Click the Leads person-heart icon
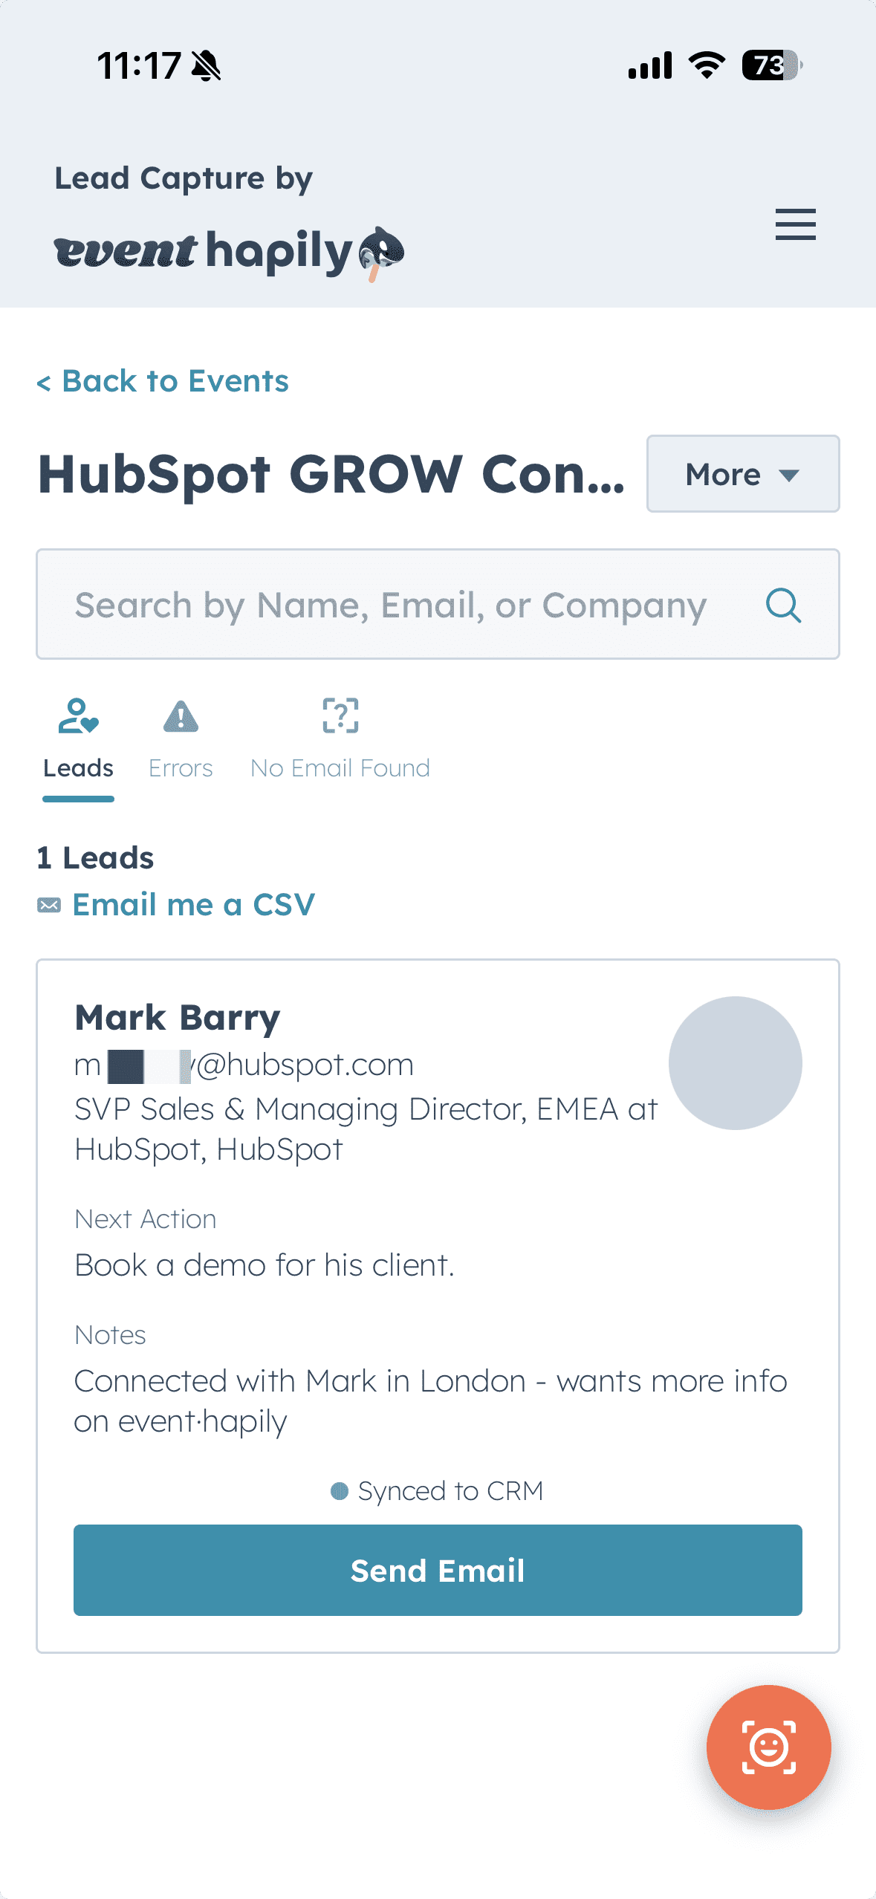Screen dimensions: 876x1899 point(78,716)
